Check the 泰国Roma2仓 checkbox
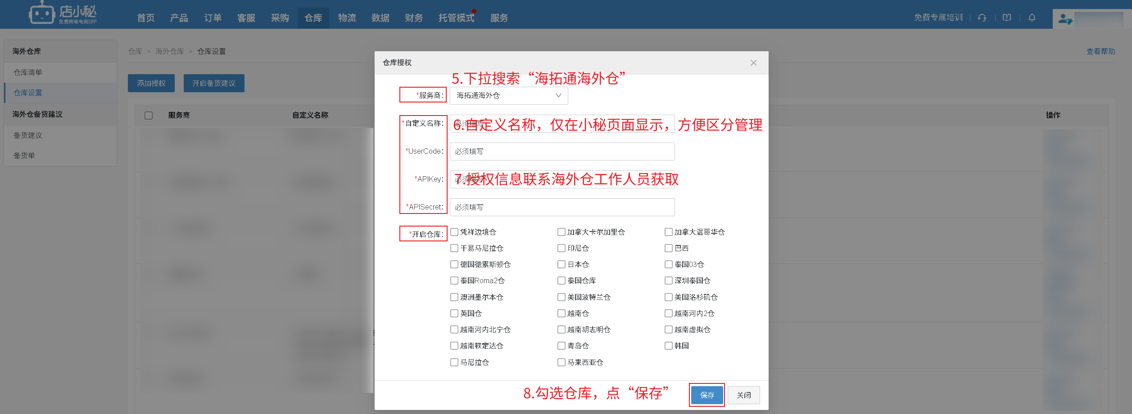Image resolution: width=1132 pixels, height=414 pixels. click(454, 280)
